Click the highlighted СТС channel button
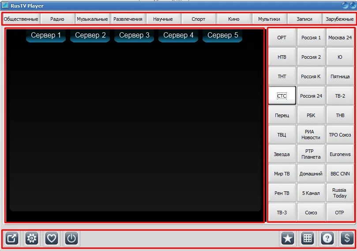357x251 pixels. coord(282,96)
